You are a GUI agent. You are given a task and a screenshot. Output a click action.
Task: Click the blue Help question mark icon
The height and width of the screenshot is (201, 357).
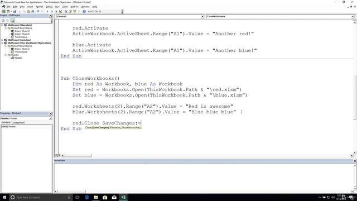click(84, 11)
